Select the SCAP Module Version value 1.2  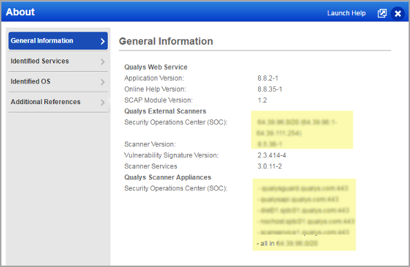click(x=262, y=100)
